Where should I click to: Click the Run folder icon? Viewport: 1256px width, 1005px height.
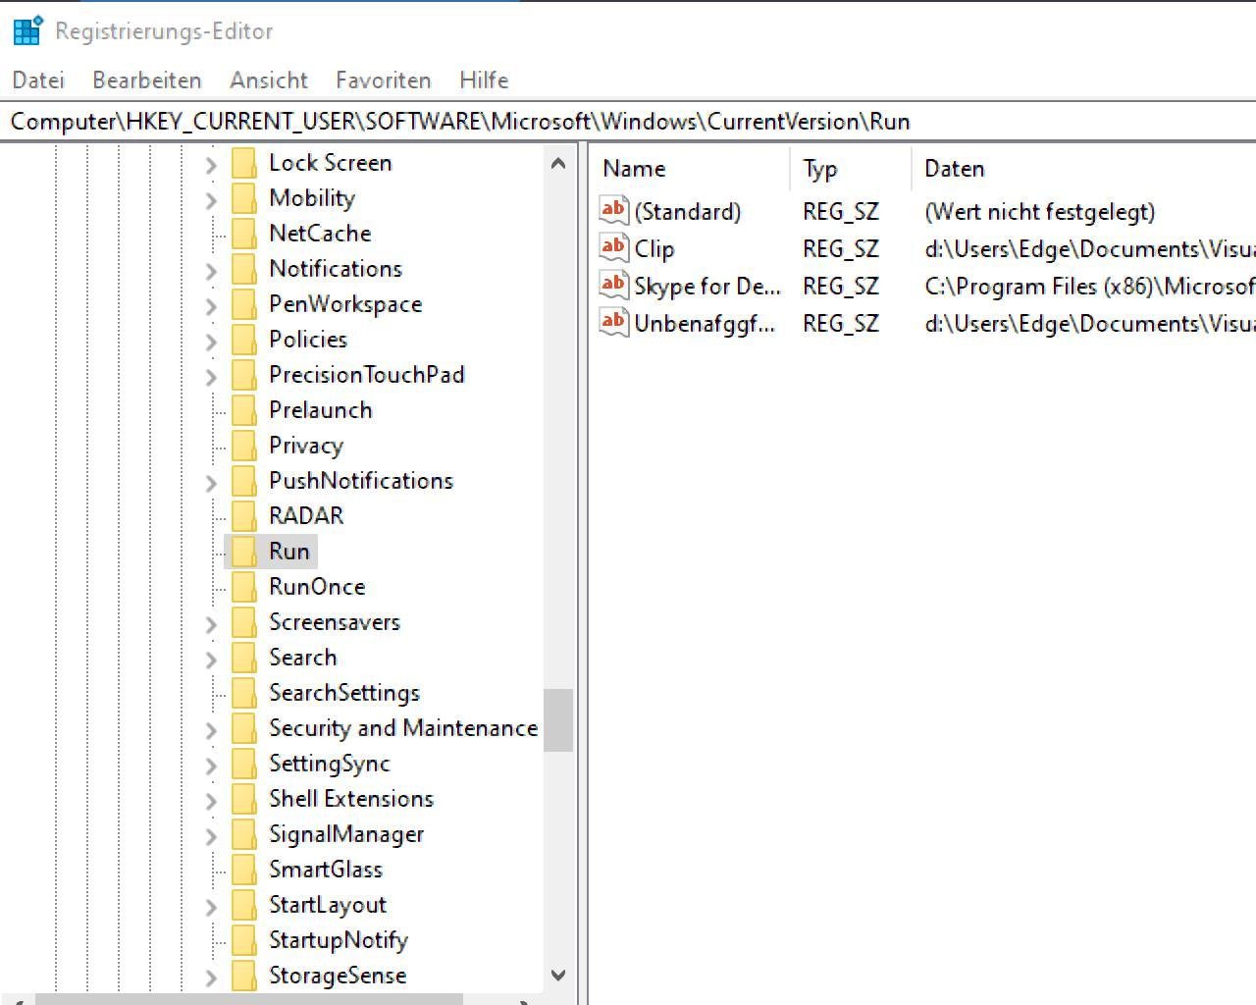[244, 552]
